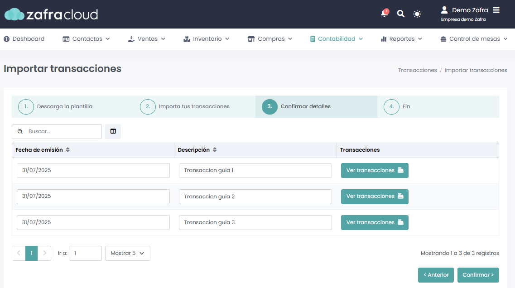Open the Inventario menu label
The height and width of the screenshot is (288, 515).
coord(207,39)
